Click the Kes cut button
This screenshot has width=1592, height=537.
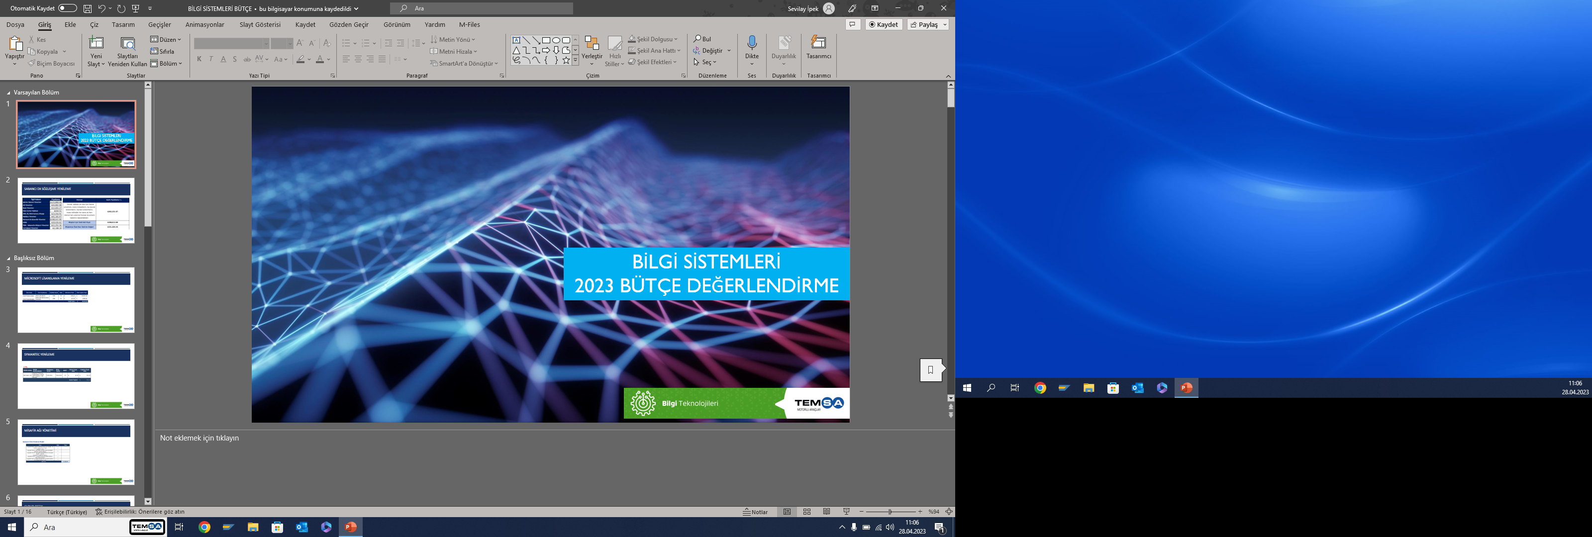pyautogui.click(x=37, y=40)
